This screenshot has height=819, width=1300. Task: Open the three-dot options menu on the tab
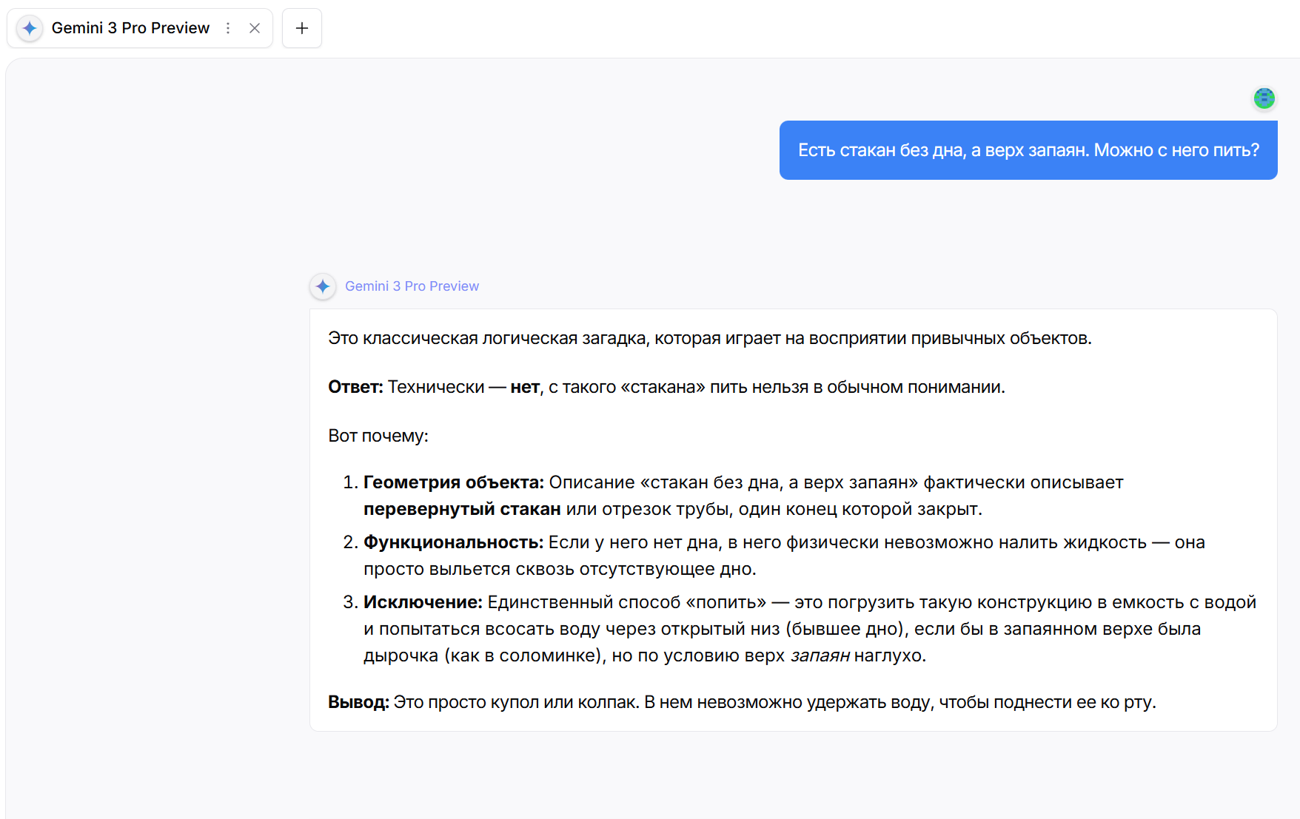coord(228,28)
